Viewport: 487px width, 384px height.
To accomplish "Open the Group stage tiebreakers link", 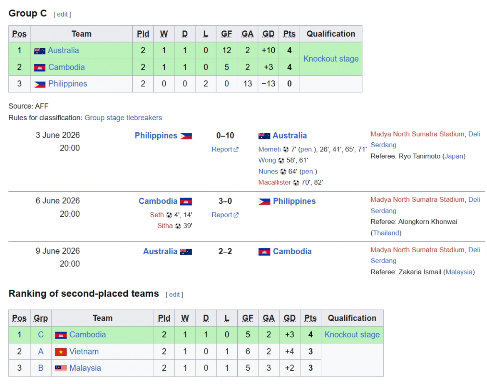I will click(x=123, y=118).
